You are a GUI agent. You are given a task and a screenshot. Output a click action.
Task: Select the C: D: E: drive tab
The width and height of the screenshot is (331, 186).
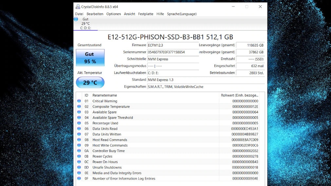(x=86, y=28)
